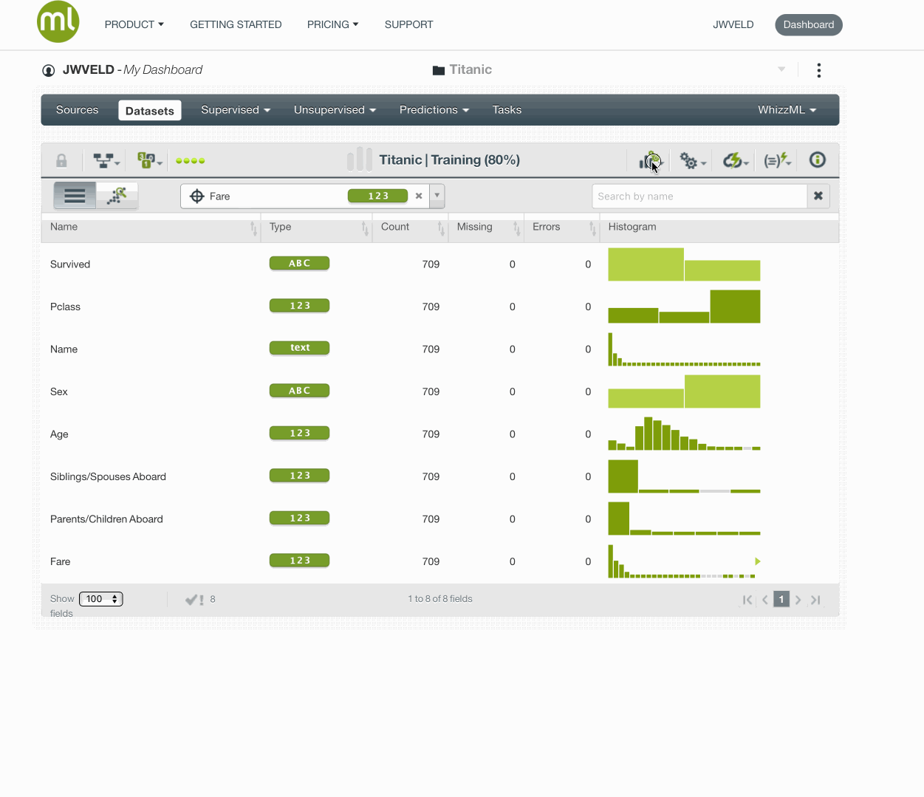Expand the objective field dropdown arrow
Viewport: 924px width, 797px height.
click(437, 196)
